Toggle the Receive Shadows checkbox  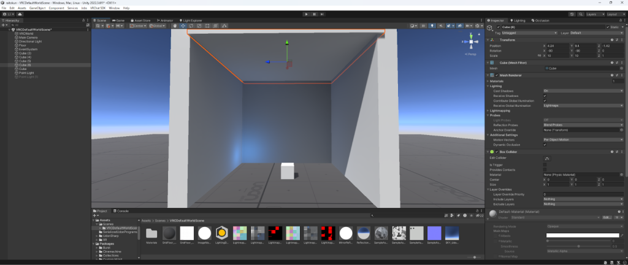(x=545, y=96)
